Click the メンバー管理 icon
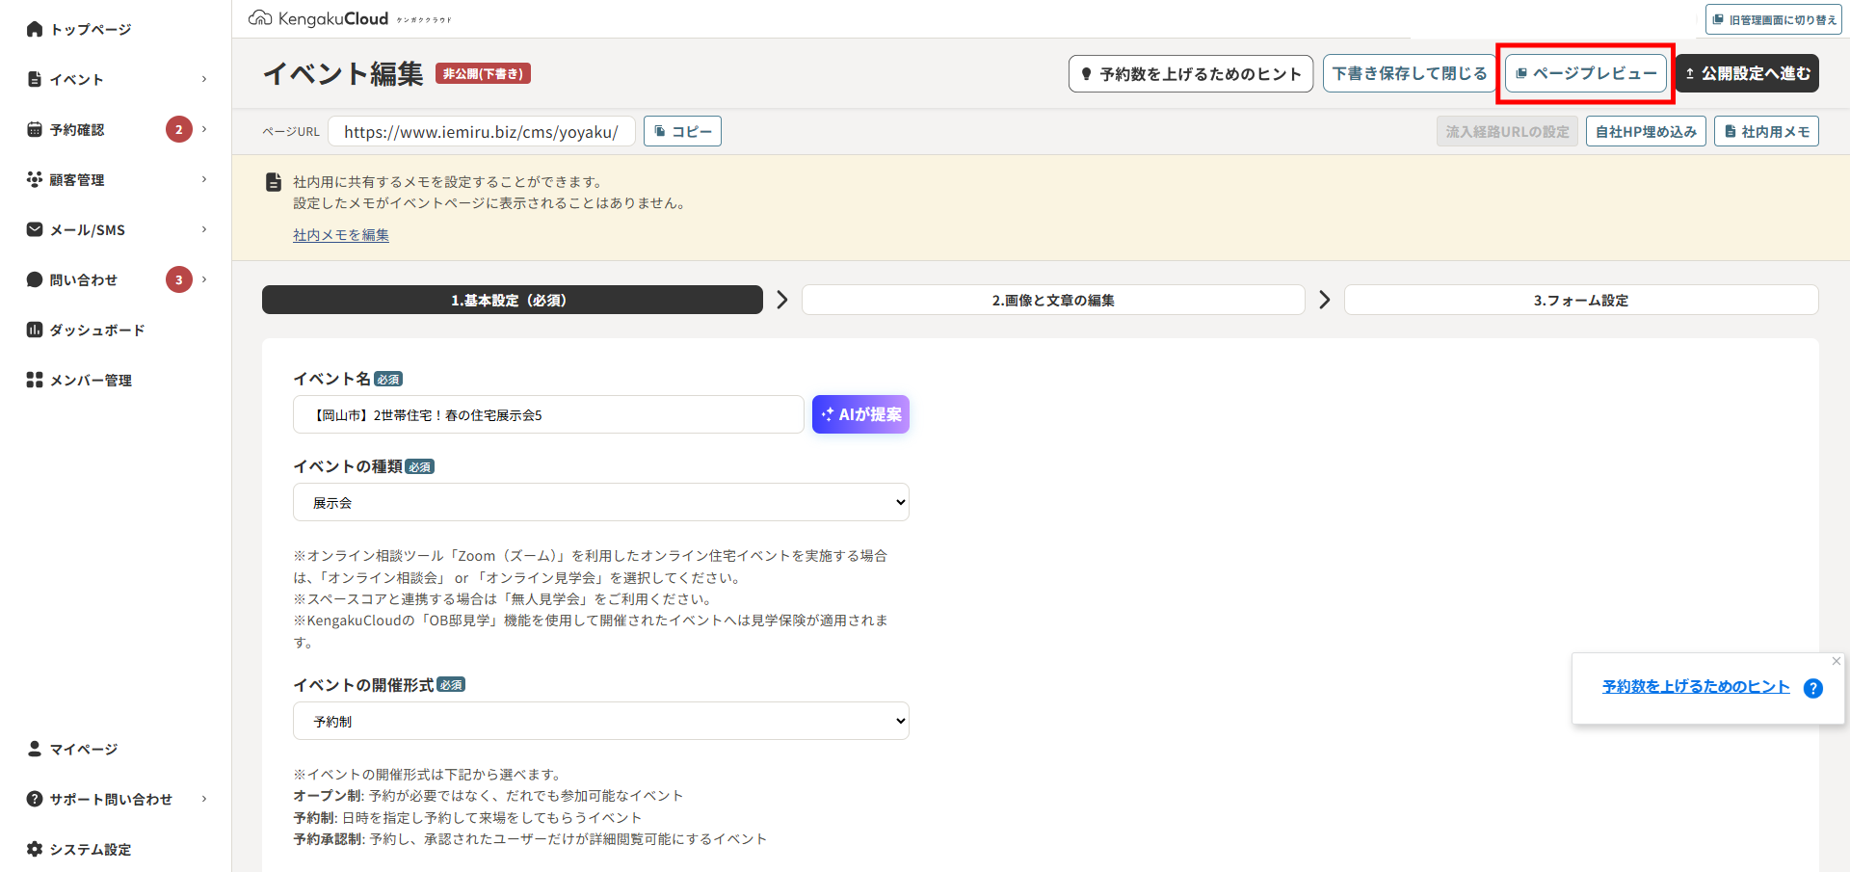 (x=35, y=380)
